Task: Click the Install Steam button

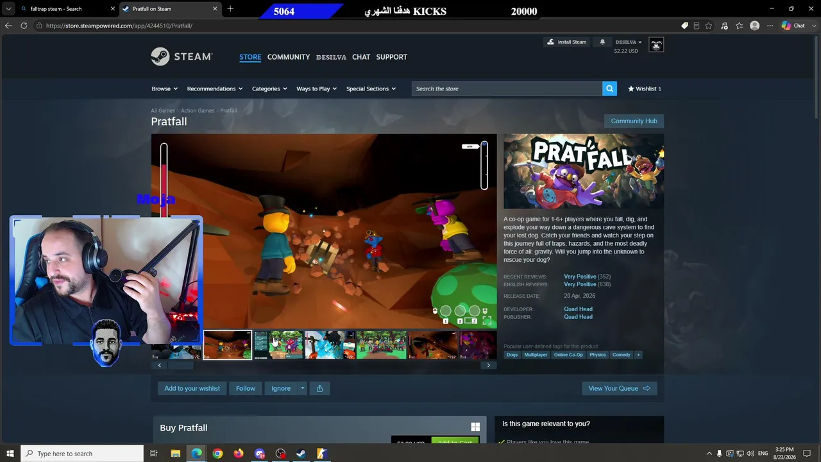Action: click(x=566, y=42)
